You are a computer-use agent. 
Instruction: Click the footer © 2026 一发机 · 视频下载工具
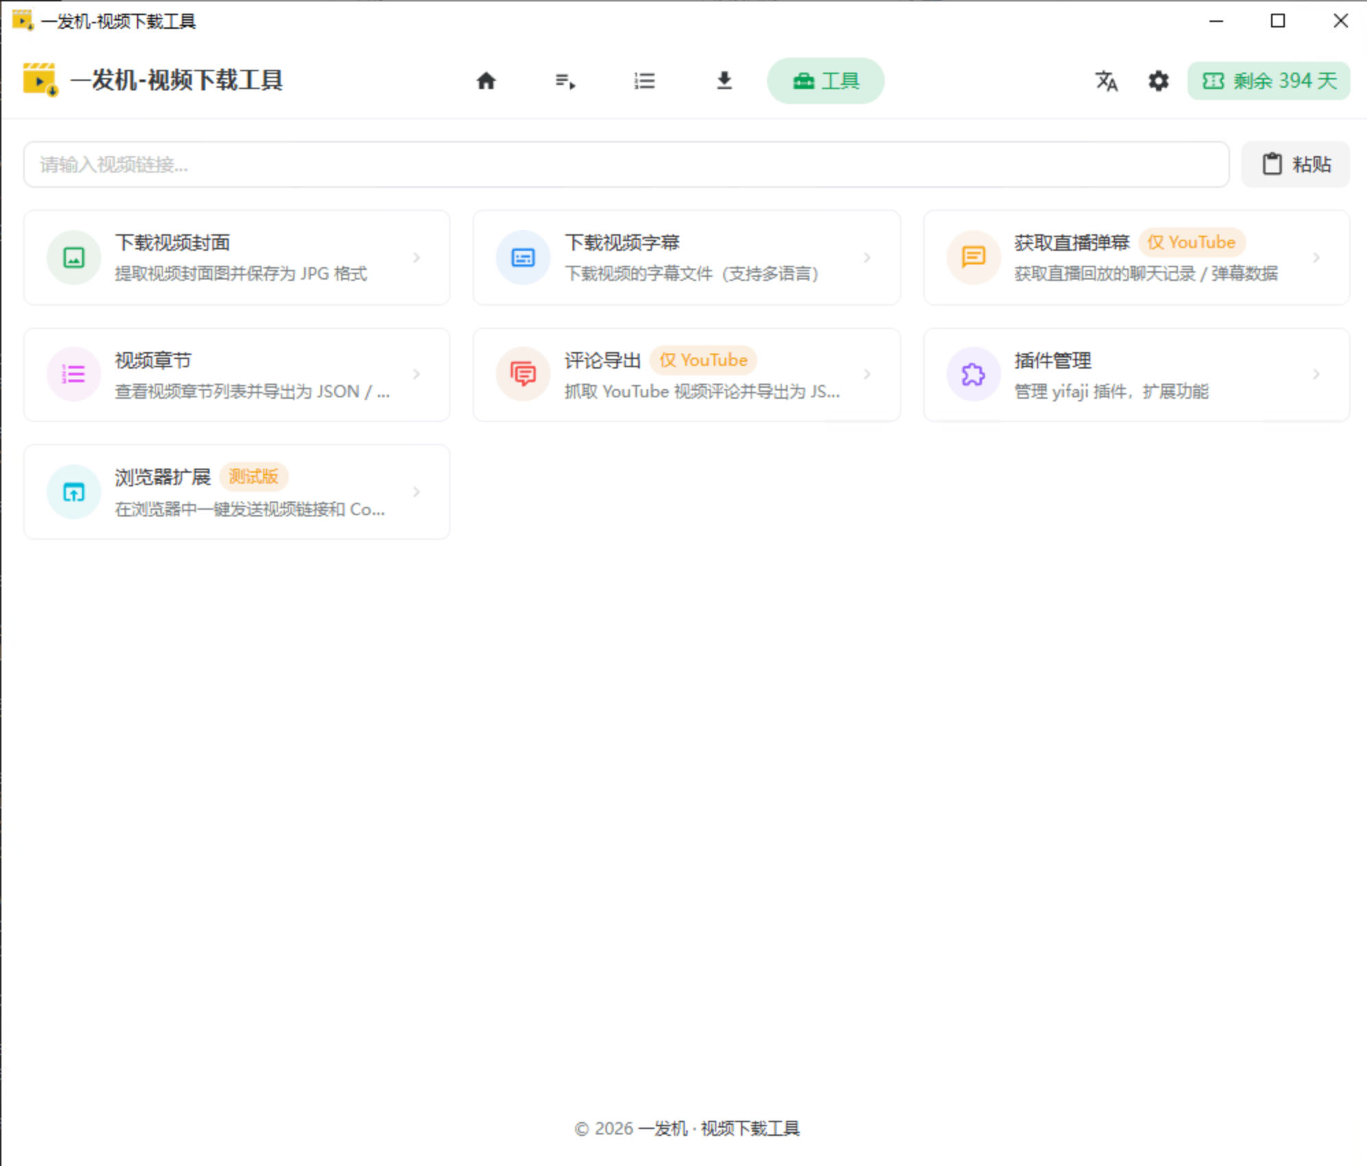[x=687, y=1128]
